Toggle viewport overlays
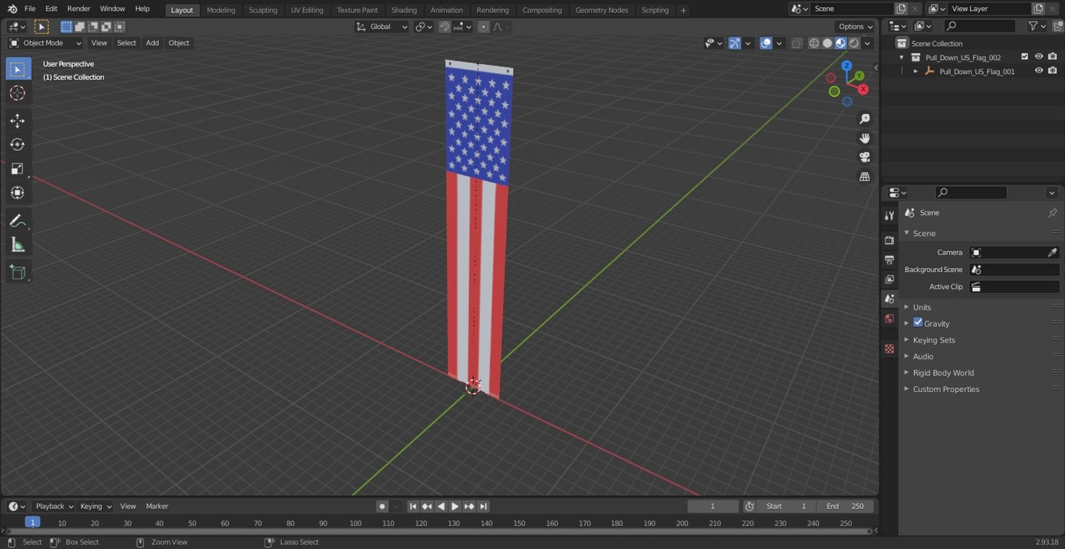Image resolution: width=1065 pixels, height=549 pixels. point(766,43)
